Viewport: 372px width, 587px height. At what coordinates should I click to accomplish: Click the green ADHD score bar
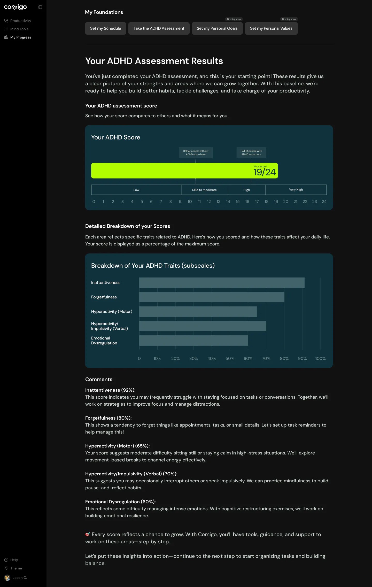coord(184,171)
